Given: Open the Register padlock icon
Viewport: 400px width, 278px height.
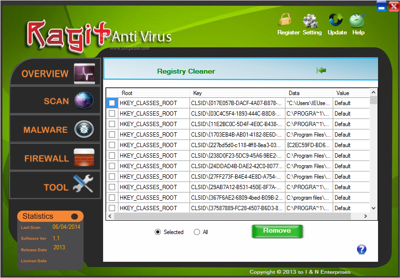Looking at the screenshot, I should 285,20.
